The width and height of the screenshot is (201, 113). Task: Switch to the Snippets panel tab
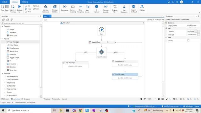tap(26, 99)
